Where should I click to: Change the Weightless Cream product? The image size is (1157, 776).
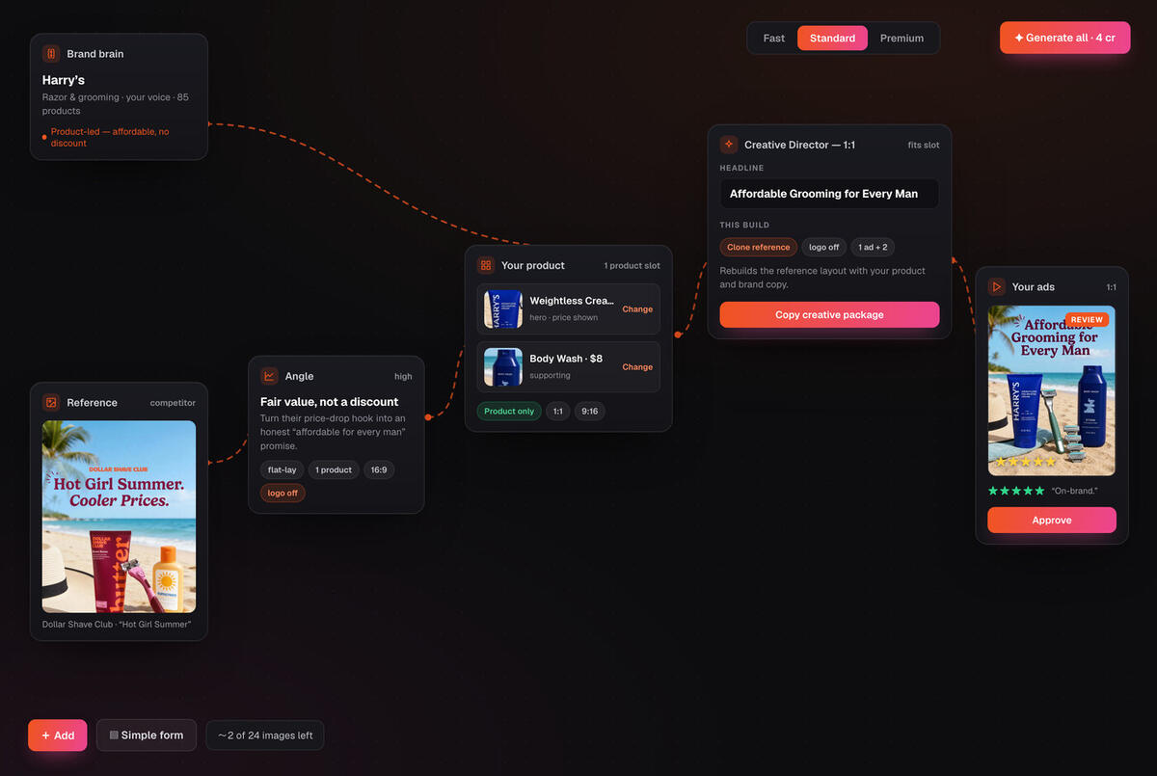coord(637,309)
